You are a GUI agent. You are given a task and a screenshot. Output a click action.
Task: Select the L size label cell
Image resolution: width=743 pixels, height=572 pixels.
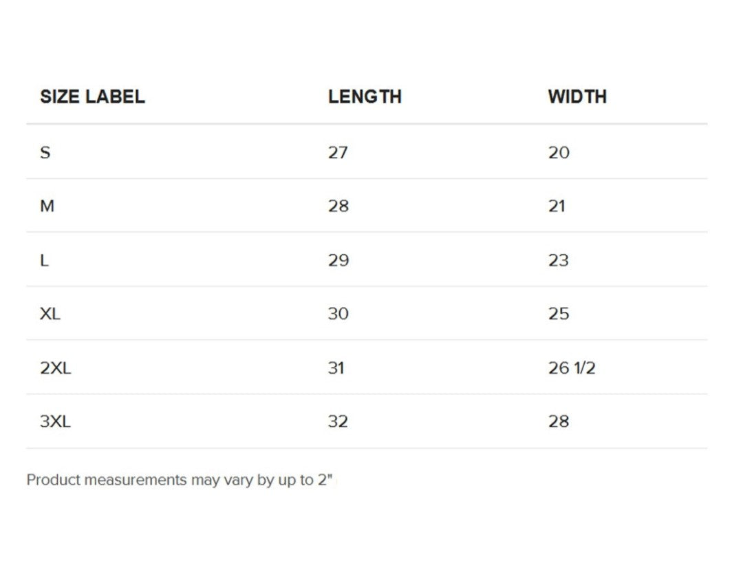pos(45,260)
